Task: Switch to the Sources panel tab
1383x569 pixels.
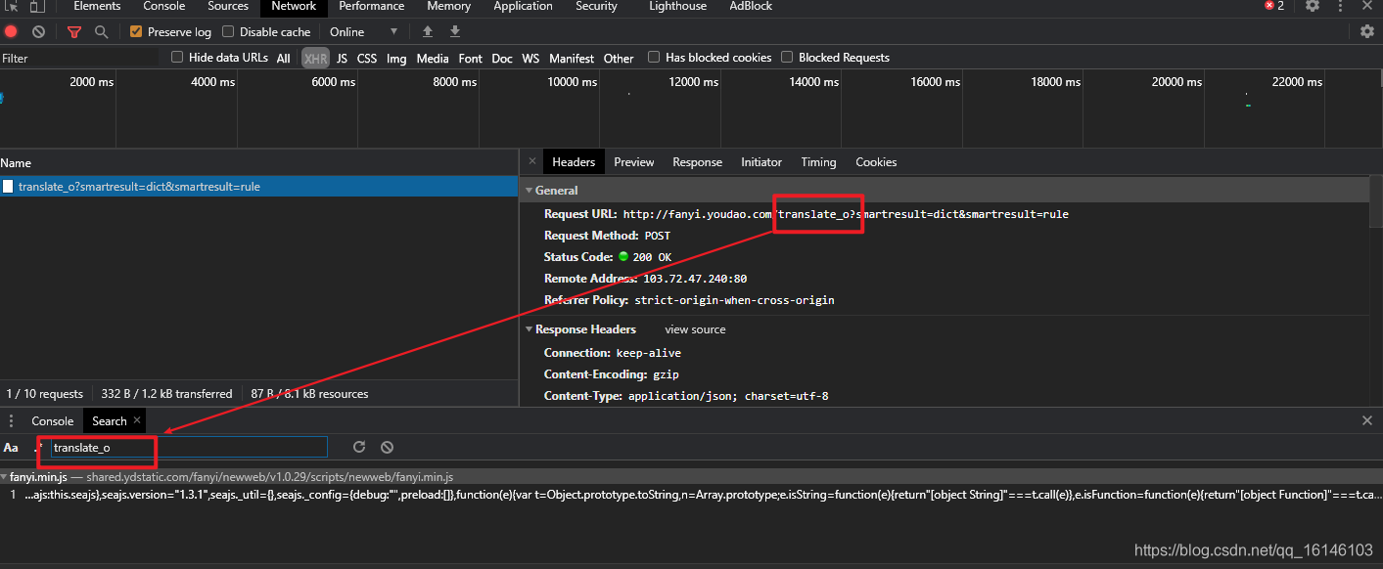Action: click(228, 6)
